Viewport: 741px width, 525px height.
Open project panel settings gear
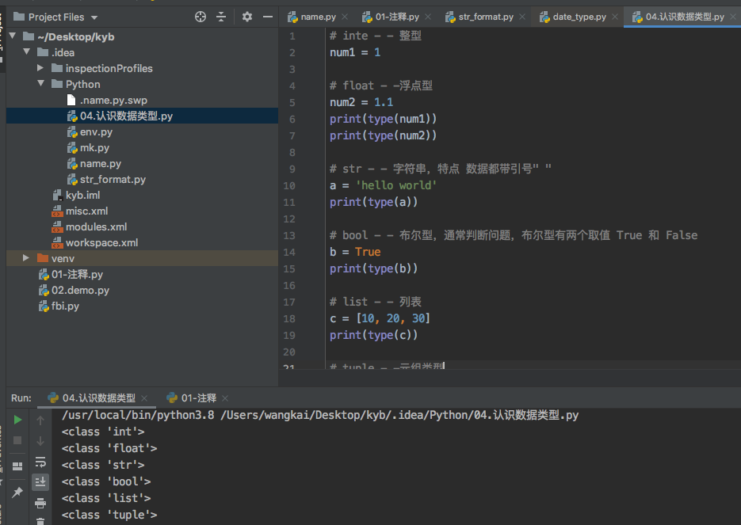pyautogui.click(x=246, y=17)
